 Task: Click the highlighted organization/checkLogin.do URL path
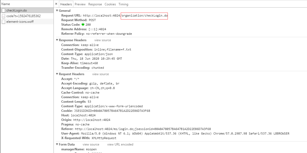click(x=144, y=16)
